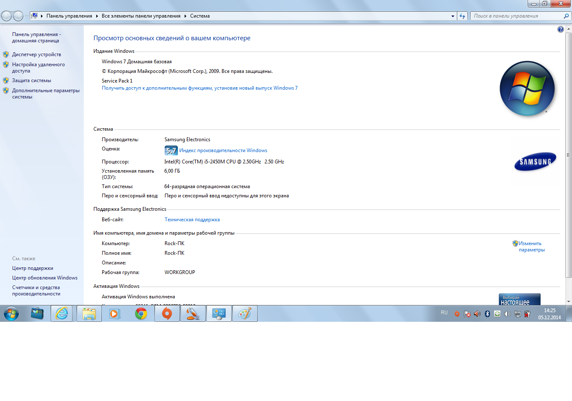Launch Internet Explorer from the taskbar
This screenshot has width=572, height=401.
[62, 313]
